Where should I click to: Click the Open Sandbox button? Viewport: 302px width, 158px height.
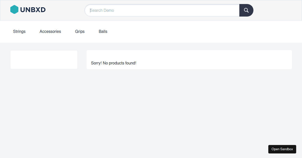pos(282,149)
